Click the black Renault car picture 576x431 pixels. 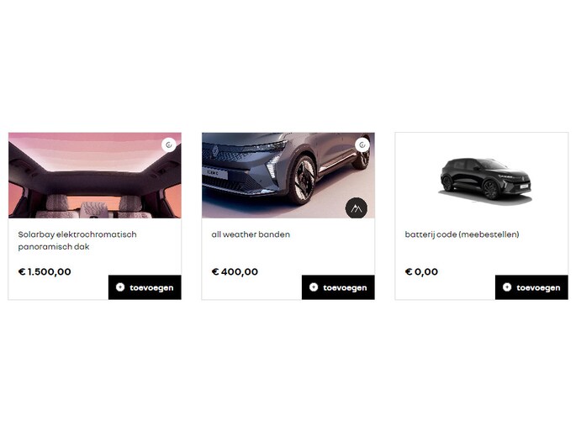pyautogui.click(x=485, y=180)
